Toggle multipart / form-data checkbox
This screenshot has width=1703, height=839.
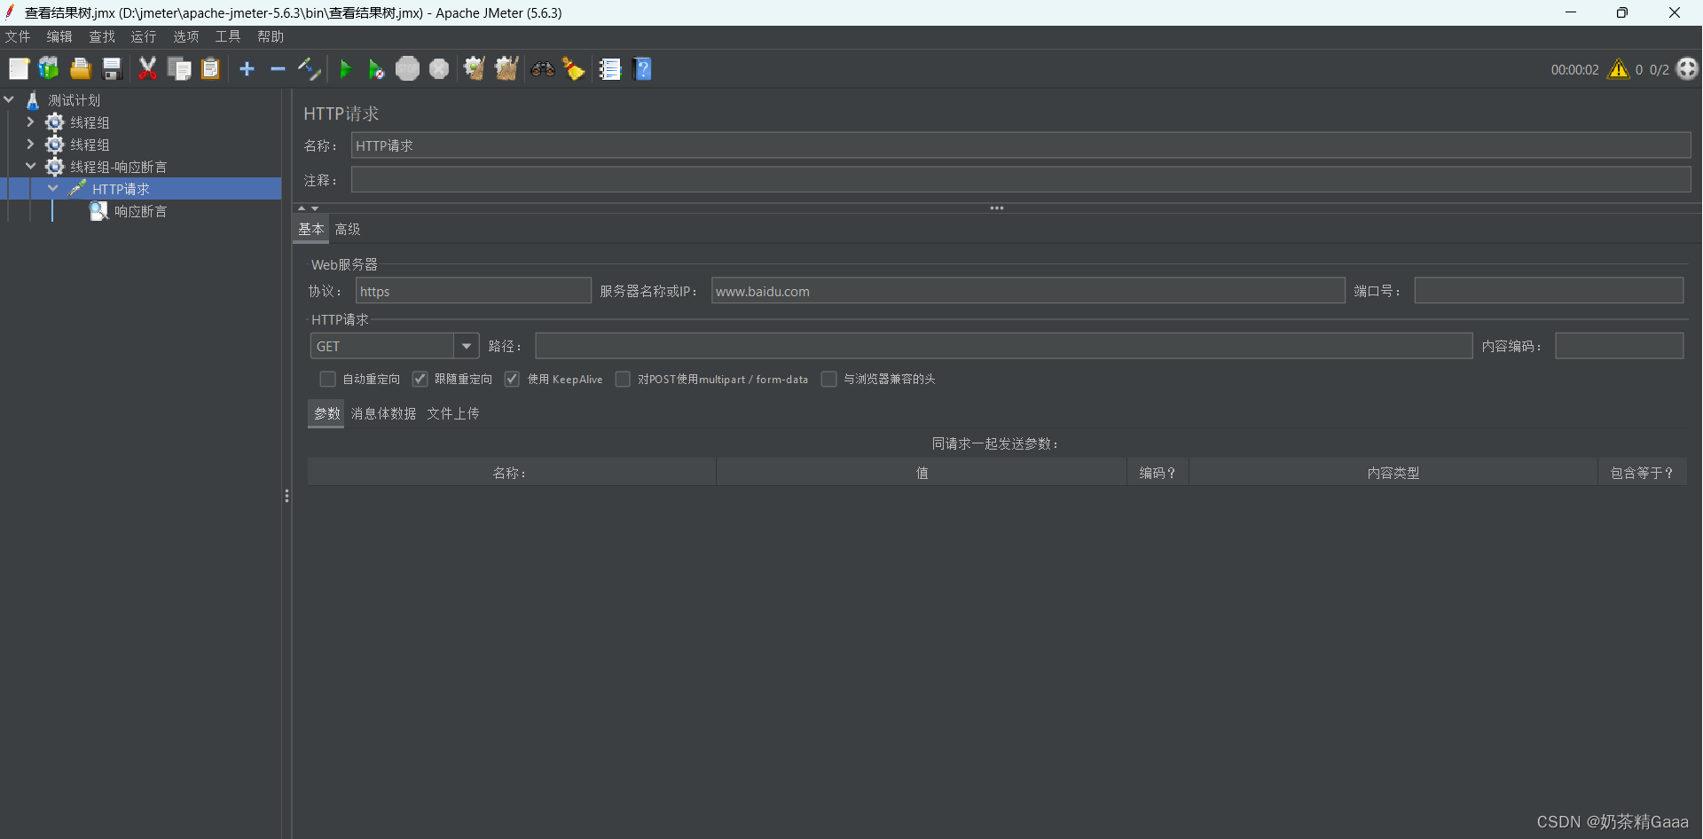(623, 380)
